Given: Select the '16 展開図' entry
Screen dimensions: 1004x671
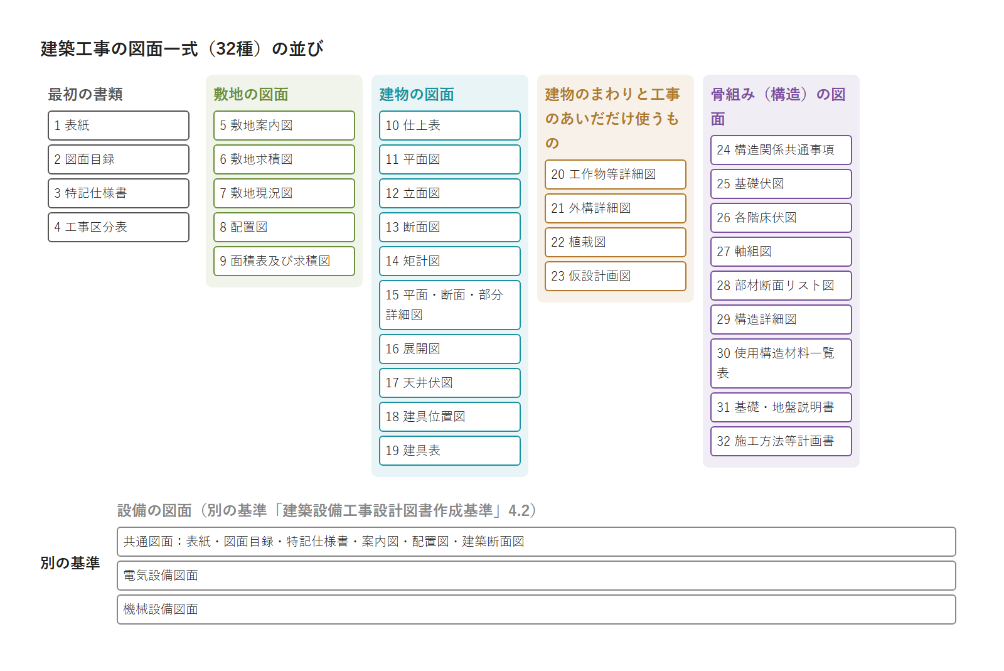Looking at the screenshot, I should (x=450, y=349).
